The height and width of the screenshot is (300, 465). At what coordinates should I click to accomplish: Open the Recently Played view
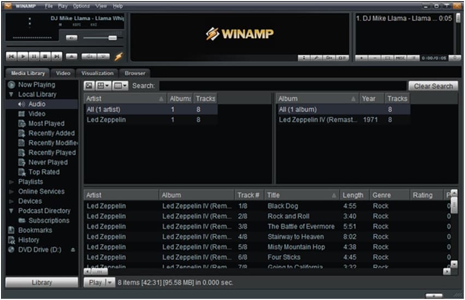(x=52, y=152)
